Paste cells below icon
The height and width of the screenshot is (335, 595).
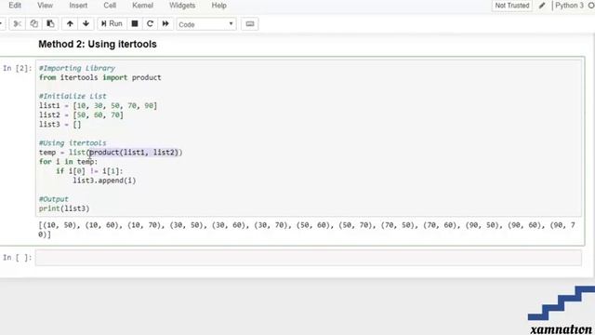50,24
